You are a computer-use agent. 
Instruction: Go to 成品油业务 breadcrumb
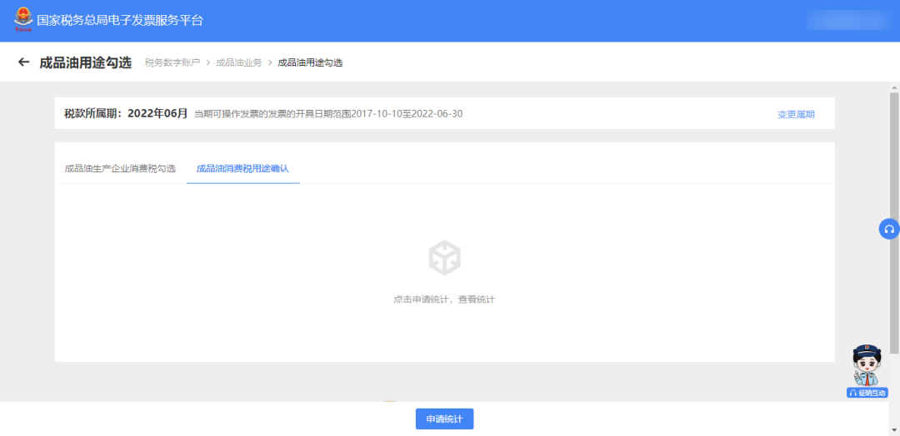(x=239, y=62)
